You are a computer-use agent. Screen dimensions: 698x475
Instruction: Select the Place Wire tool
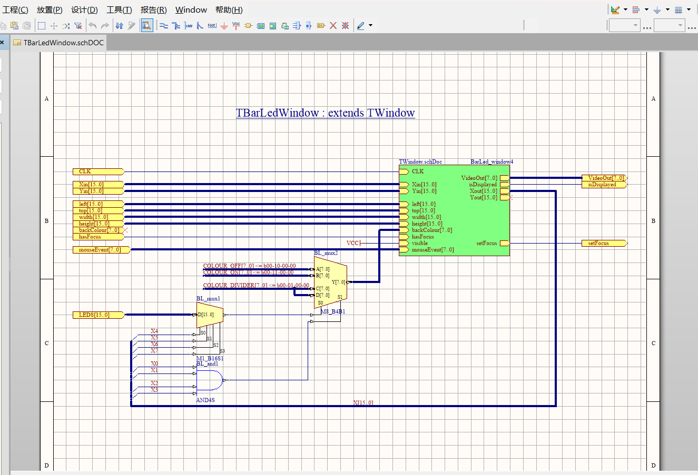pyautogui.click(x=164, y=25)
